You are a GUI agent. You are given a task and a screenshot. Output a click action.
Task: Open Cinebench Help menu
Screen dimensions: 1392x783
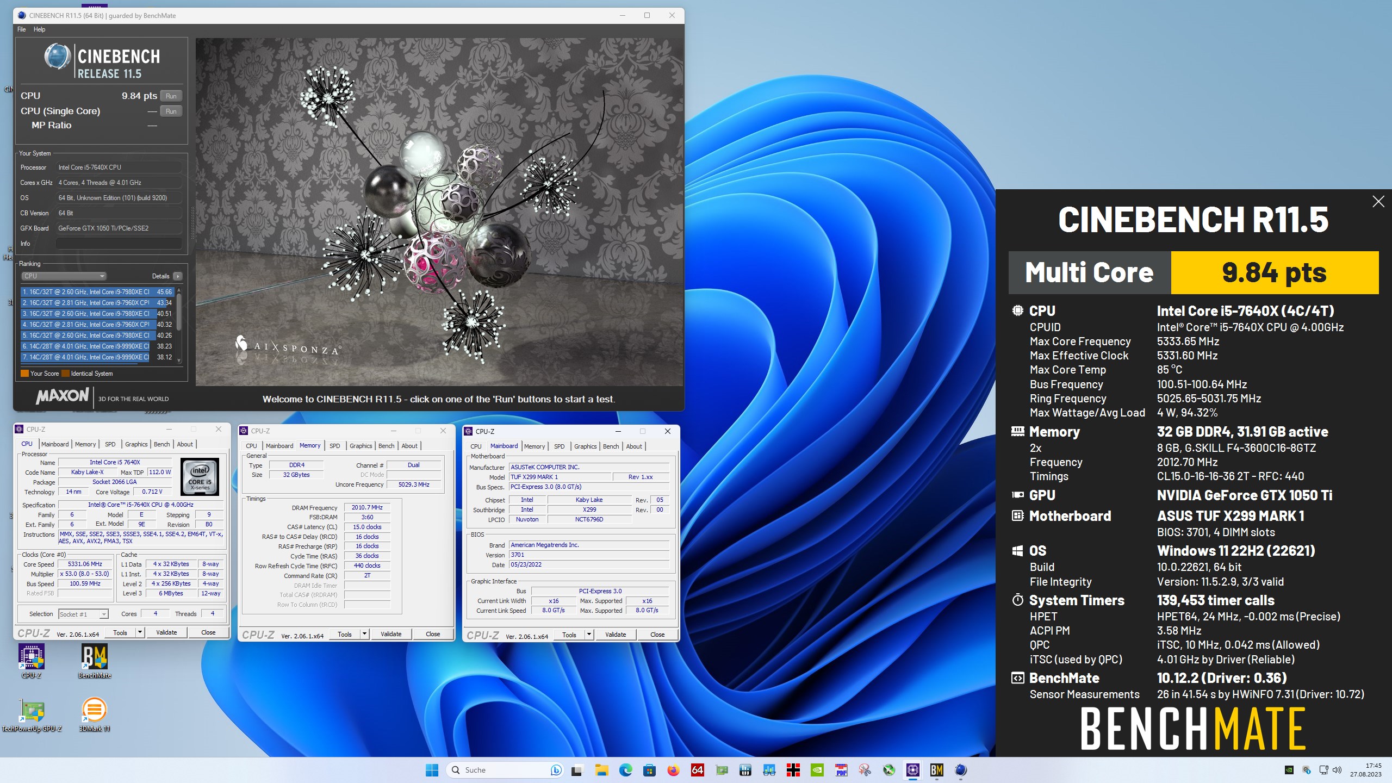(39, 29)
